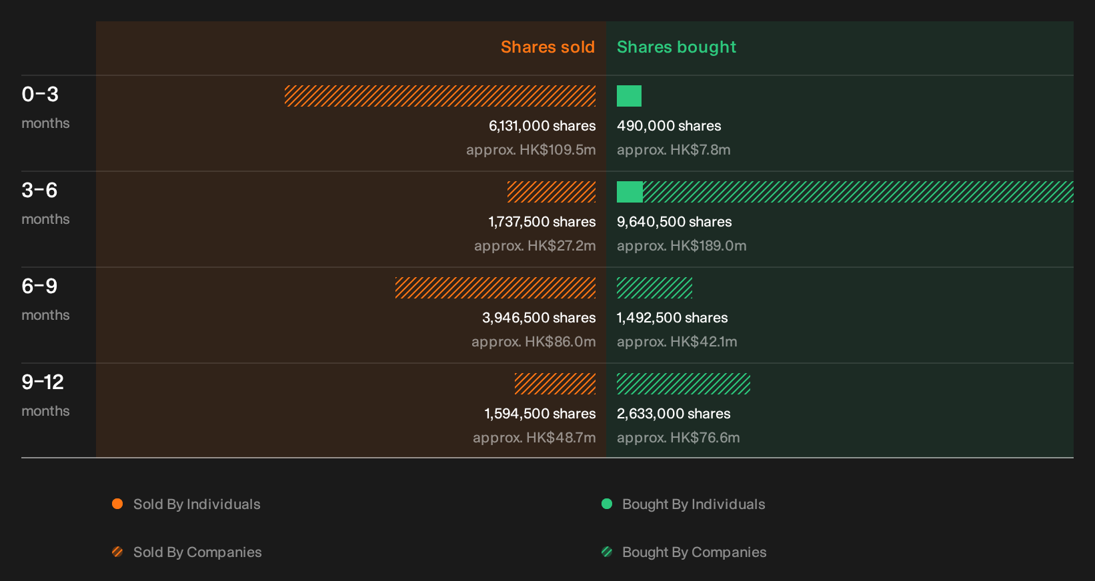Click the 1,737,500 shares value
This screenshot has height=581, width=1095.
coord(542,222)
